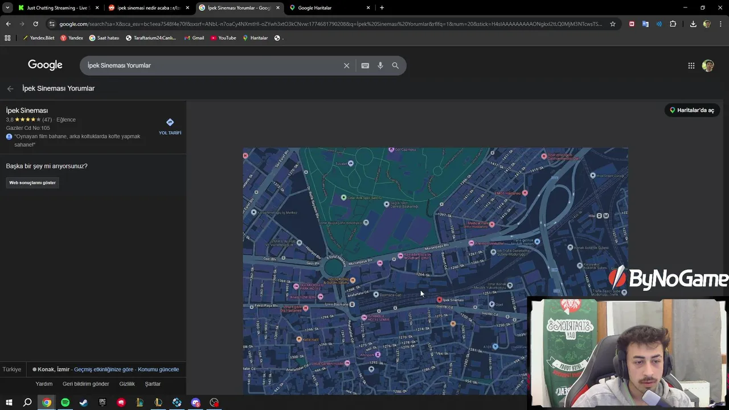
Task: Open Windows taskbar search
Action: [x=27, y=403]
